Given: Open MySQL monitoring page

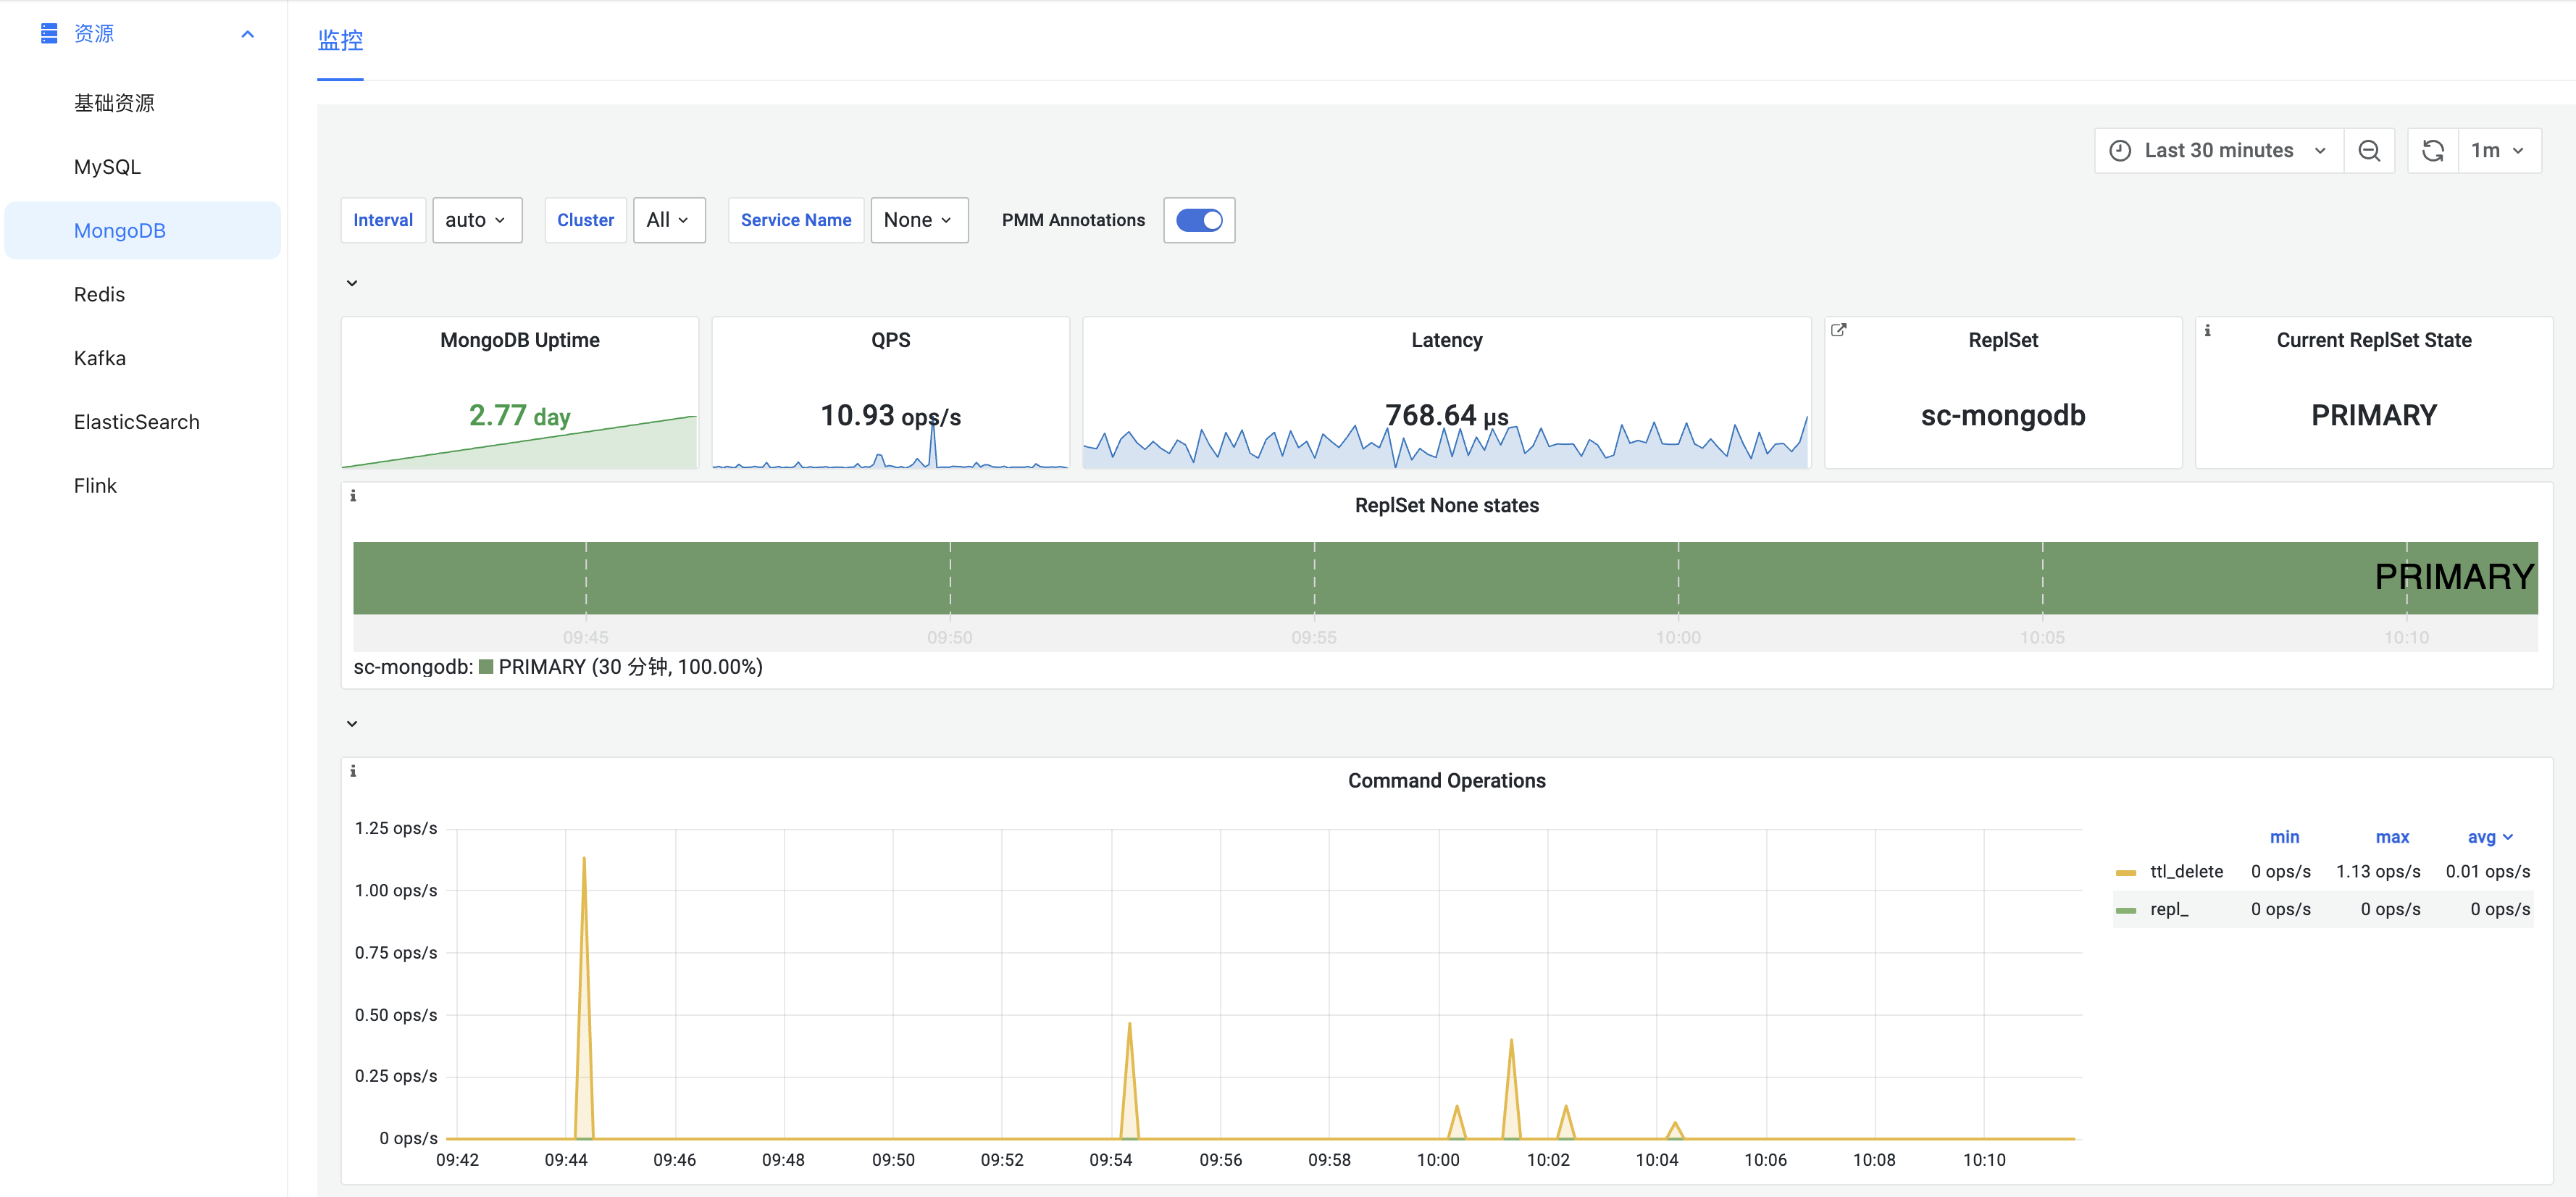Looking at the screenshot, I should (x=107, y=167).
